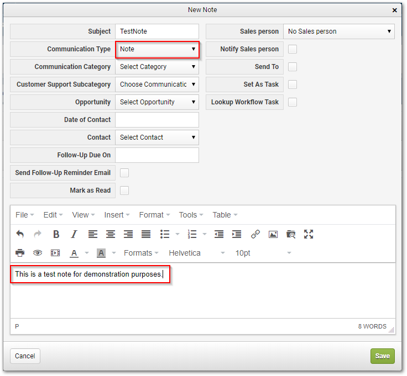Check the Set As Task box
This screenshot has height=376, width=407.
pyautogui.click(x=293, y=84)
